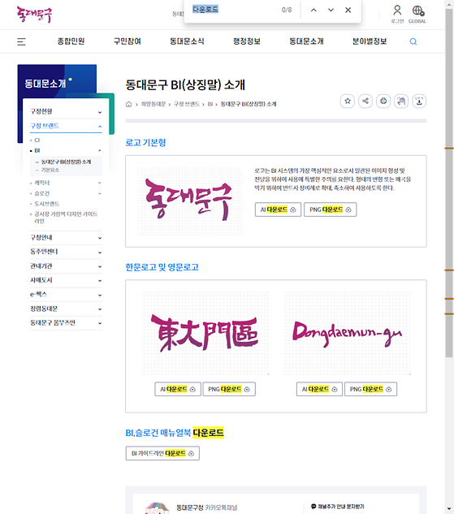The height and width of the screenshot is (514, 454).
Task: Click the download icon inside the basic logo AI 다운로드 button
Action: [292, 209]
